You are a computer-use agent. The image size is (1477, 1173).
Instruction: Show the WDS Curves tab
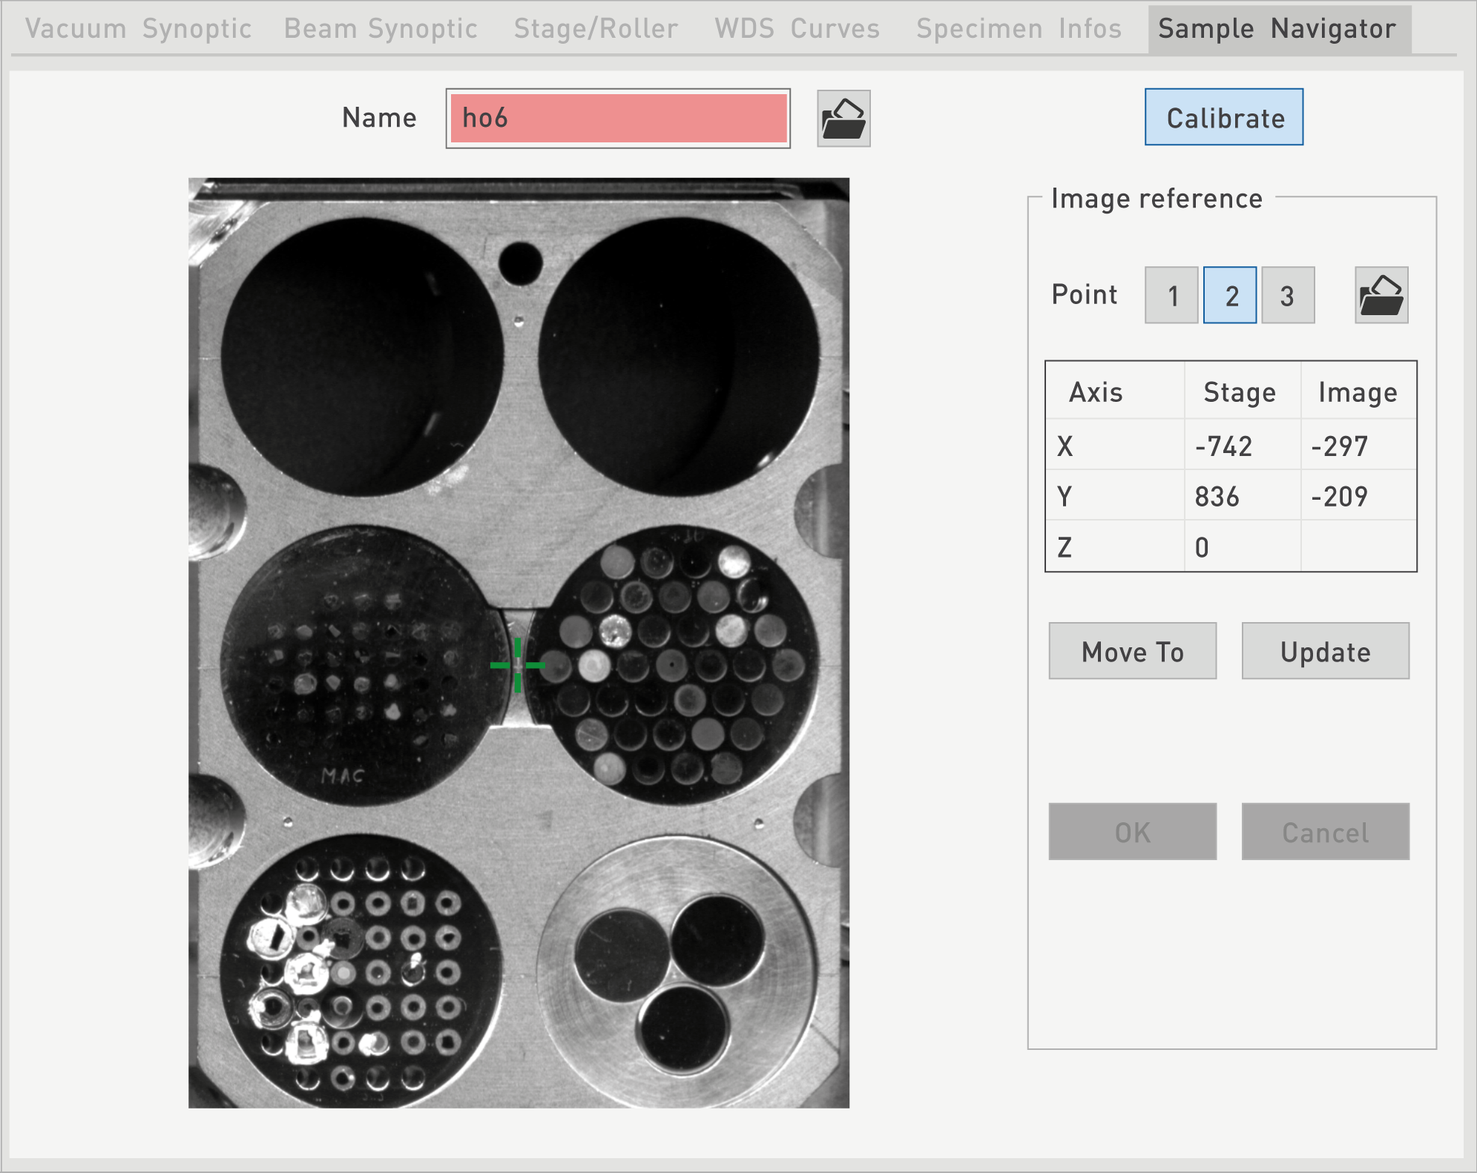(797, 29)
